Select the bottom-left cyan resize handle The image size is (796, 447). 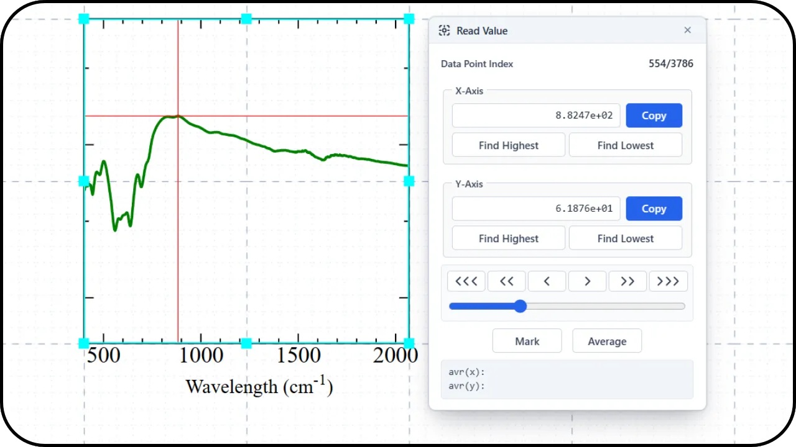84,343
